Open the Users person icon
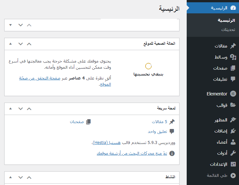This screenshot has width=239, height=185. coord(233,142)
